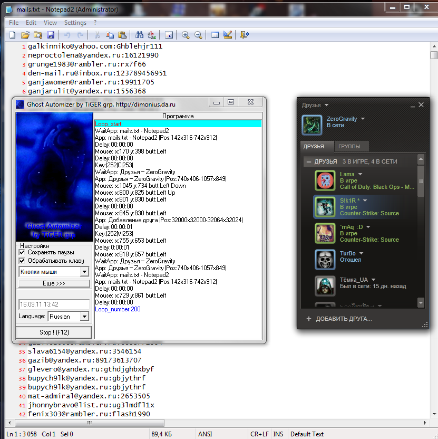
Task: Open the ? help menu in Notepad2
Action: click(95, 23)
